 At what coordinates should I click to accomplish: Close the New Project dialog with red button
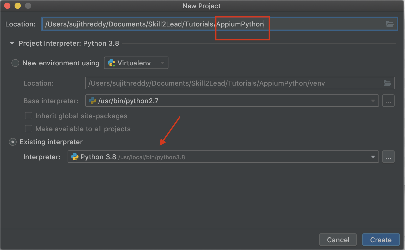(7, 6)
